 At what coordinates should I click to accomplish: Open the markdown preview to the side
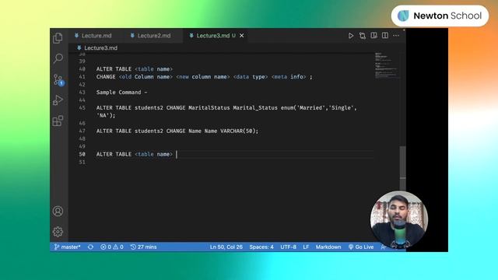pyautogui.click(x=373, y=35)
